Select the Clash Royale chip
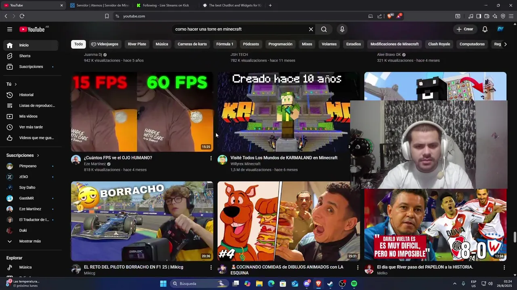Screen dimensions: 517x290 tap(439, 44)
